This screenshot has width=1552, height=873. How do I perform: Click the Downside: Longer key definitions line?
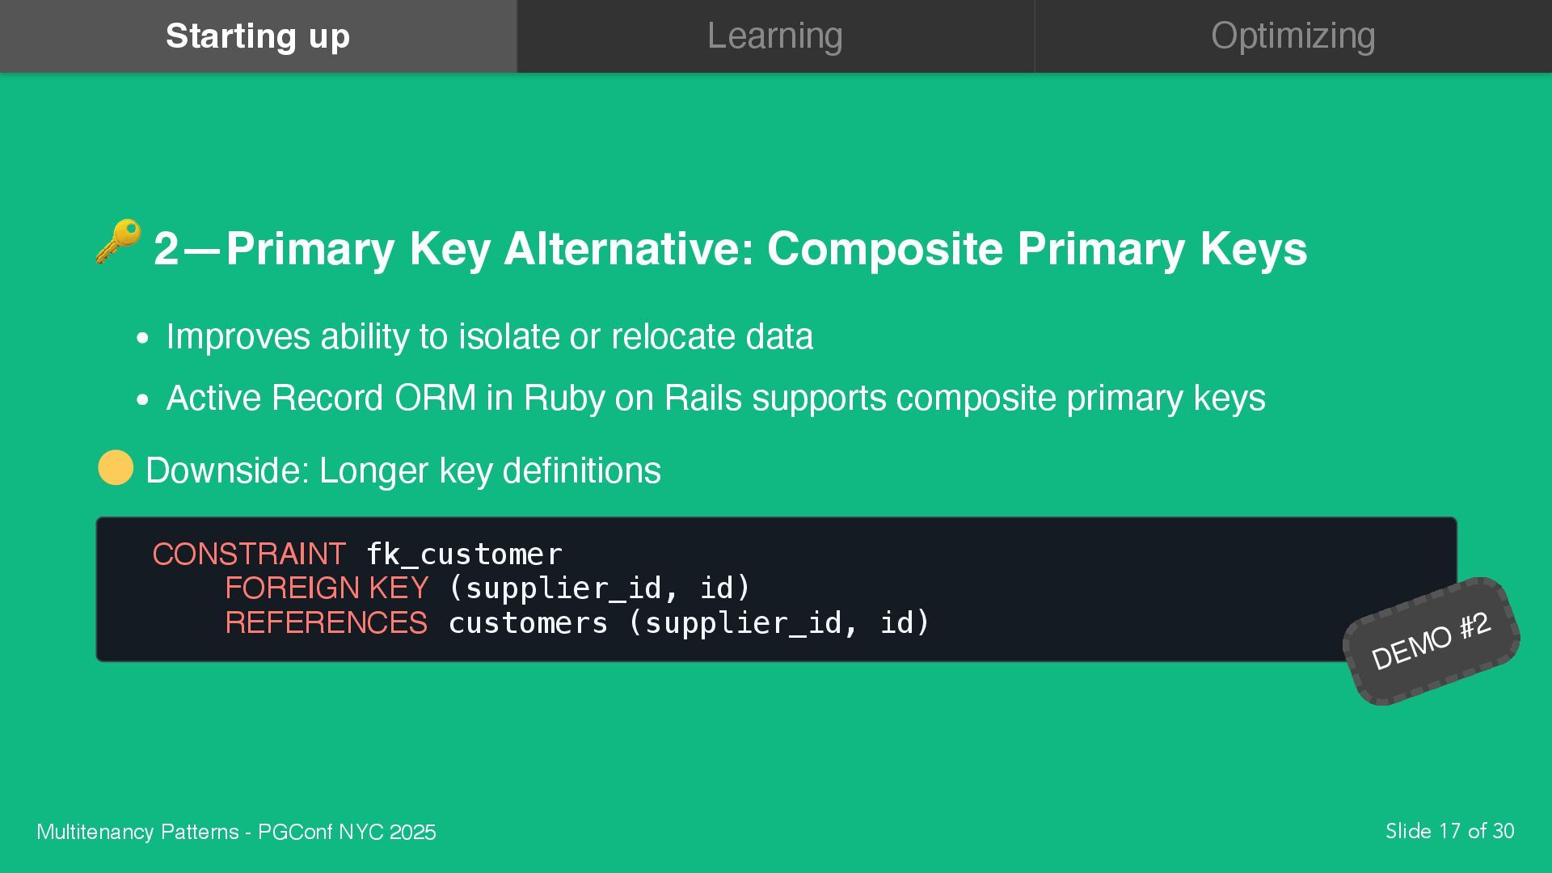click(x=403, y=470)
